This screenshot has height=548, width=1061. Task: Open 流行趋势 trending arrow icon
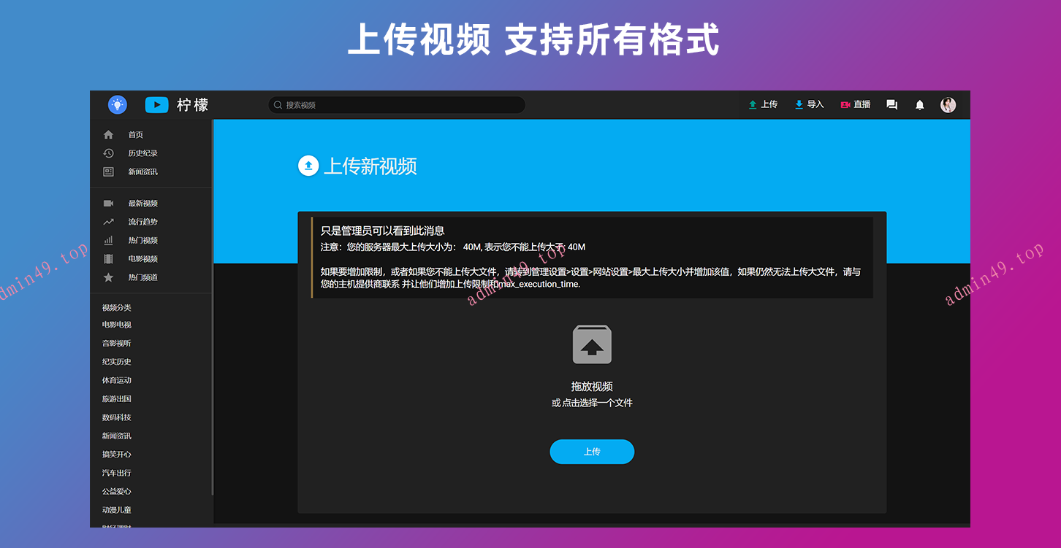coord(108,221)
